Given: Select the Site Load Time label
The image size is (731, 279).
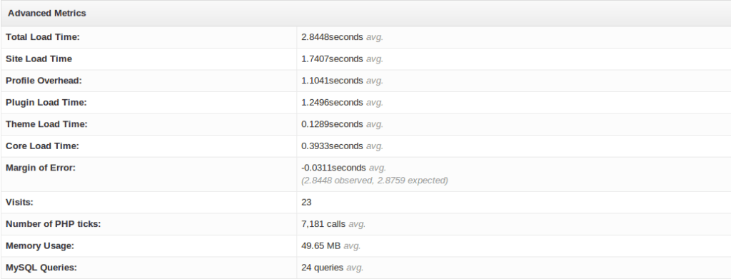Looking at the screenshot, I should pos(39,59).
